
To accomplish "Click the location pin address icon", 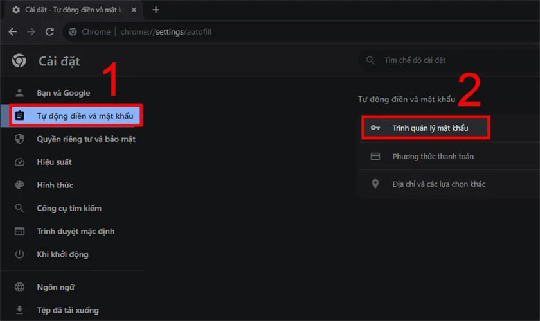I will pyautogui.click(x=375, y=184).
